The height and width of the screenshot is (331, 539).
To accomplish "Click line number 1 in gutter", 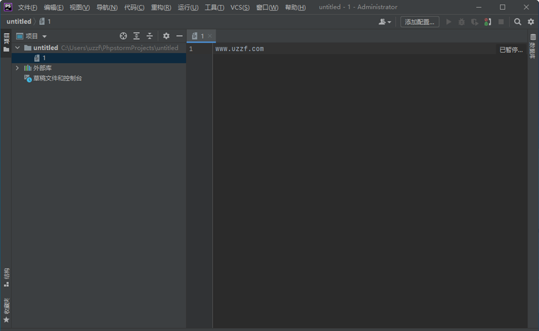I will coord(191,49).
